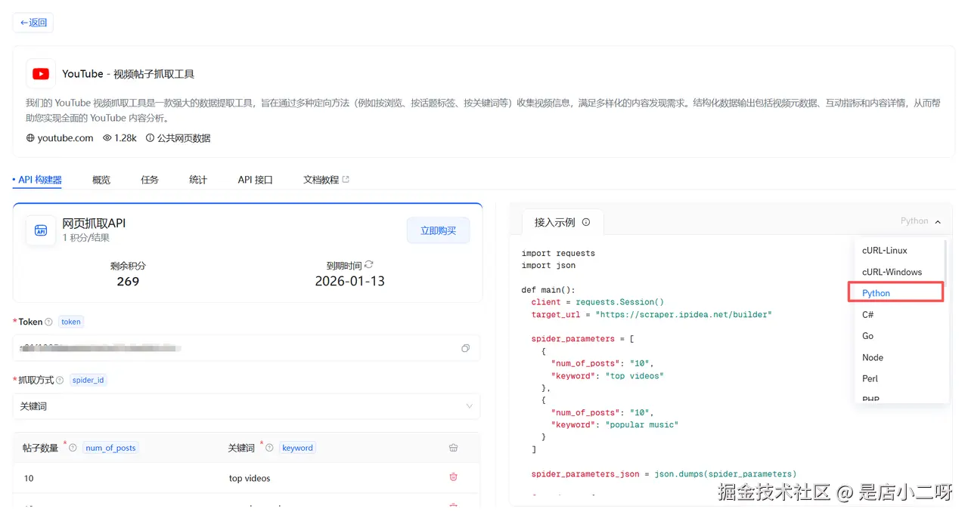Click the top videos keyword cell
968x518 pixels.
(x=250, y=478)
